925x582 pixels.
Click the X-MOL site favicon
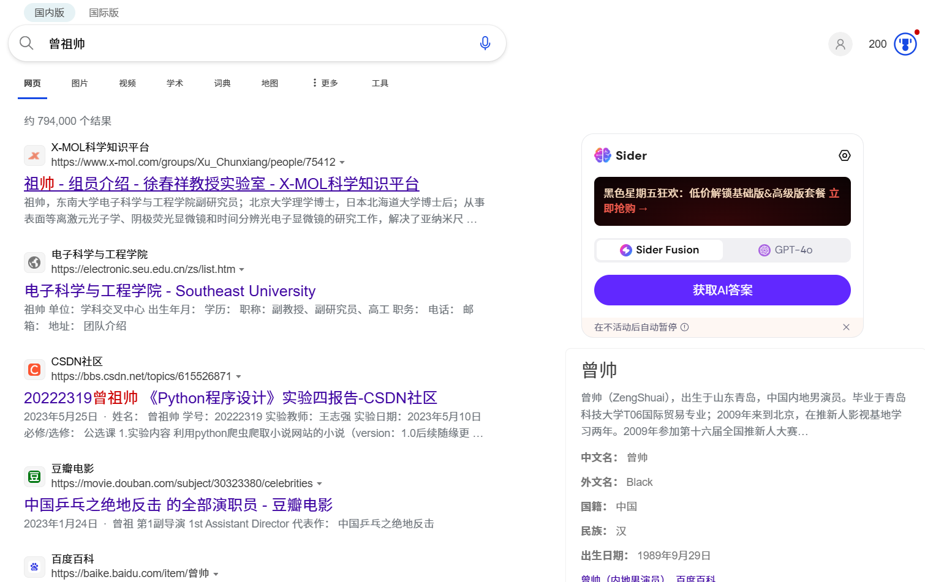pos(34,155)
